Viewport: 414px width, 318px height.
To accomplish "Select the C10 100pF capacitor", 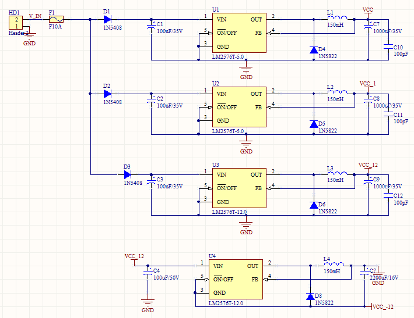I will [x=388, y=47].
